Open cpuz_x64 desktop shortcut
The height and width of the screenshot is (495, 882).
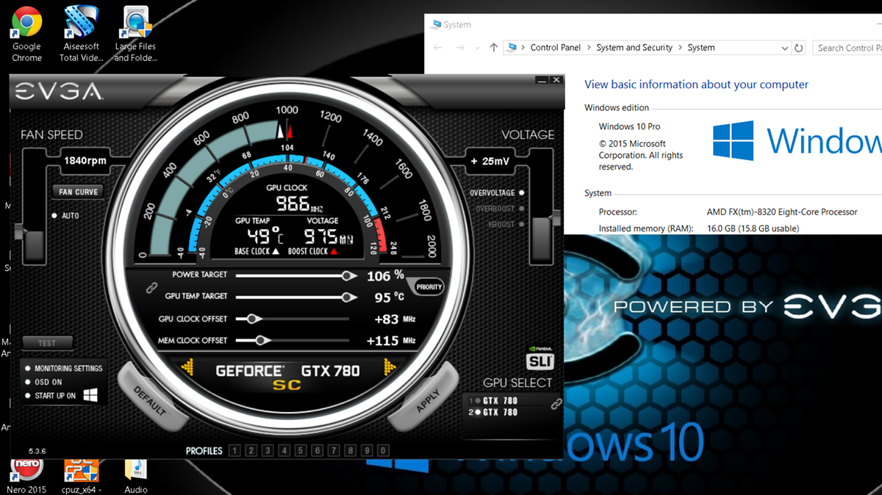[x=82, y=476]
